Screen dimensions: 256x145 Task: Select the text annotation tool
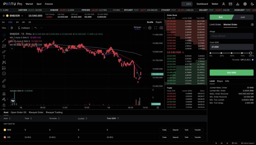click(x=4, y=57)
